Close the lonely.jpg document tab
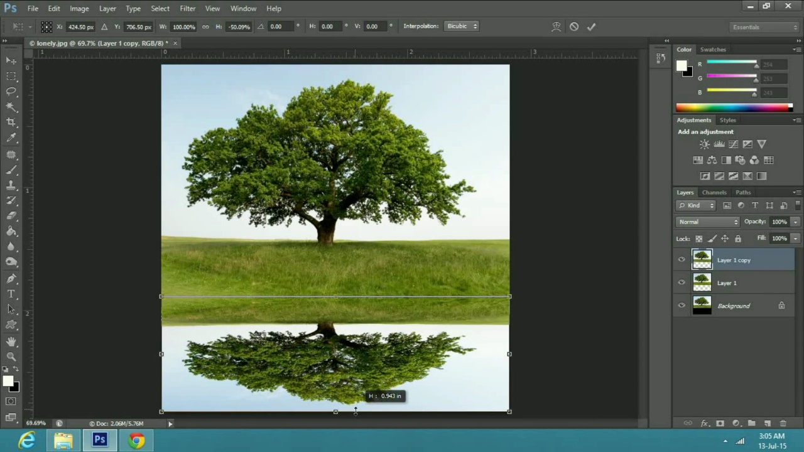Screen dimensions: 804x452 175,43
